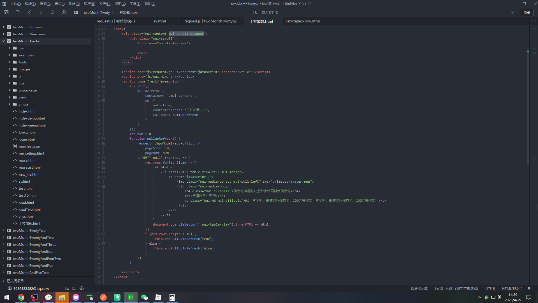Click the filter funnel icon
This screenshot has width=538, height=303.
pyautogui.click(x=513, y=12)
